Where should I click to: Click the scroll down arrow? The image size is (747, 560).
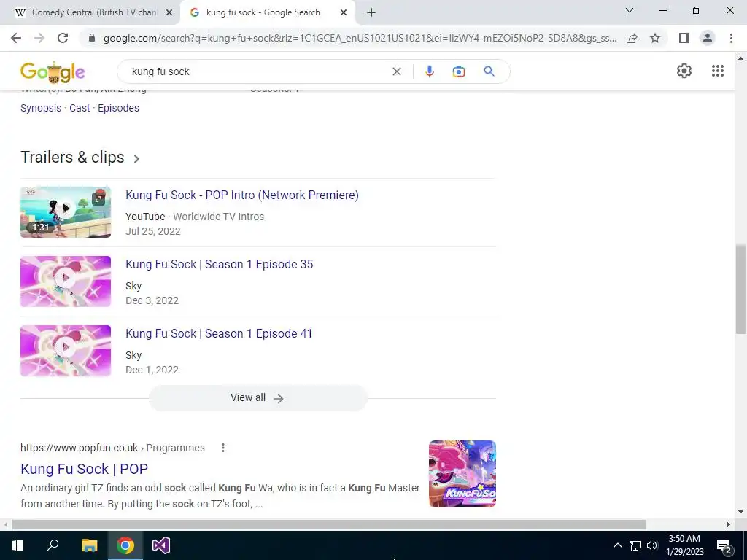[740, 513]
